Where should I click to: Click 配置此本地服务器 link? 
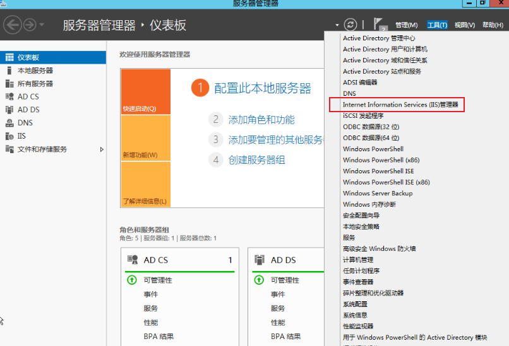[x=262, y=88]
